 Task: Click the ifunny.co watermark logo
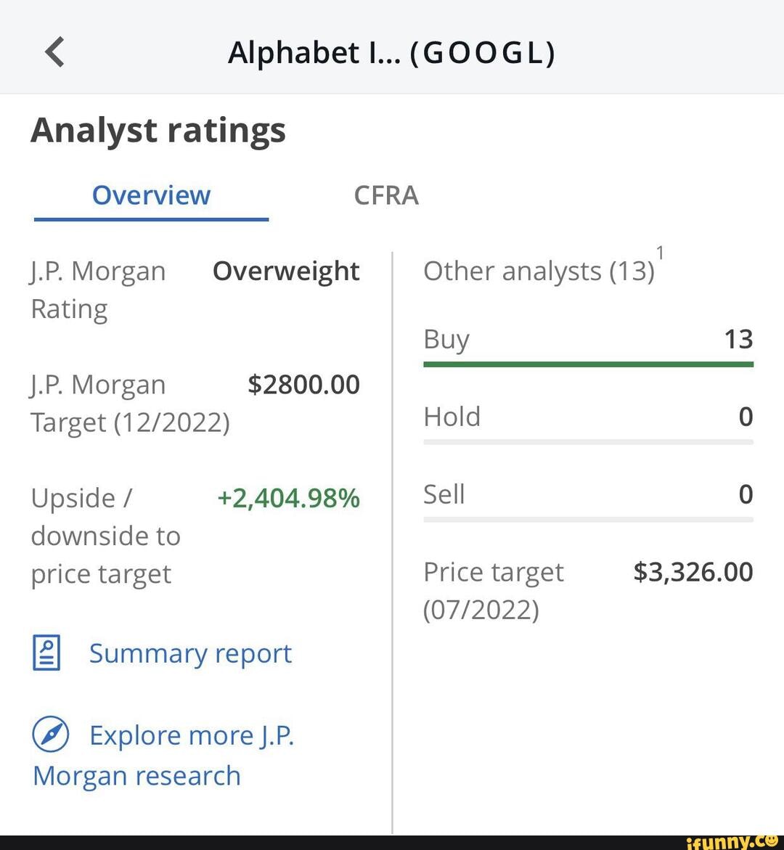tap(733, 842)
